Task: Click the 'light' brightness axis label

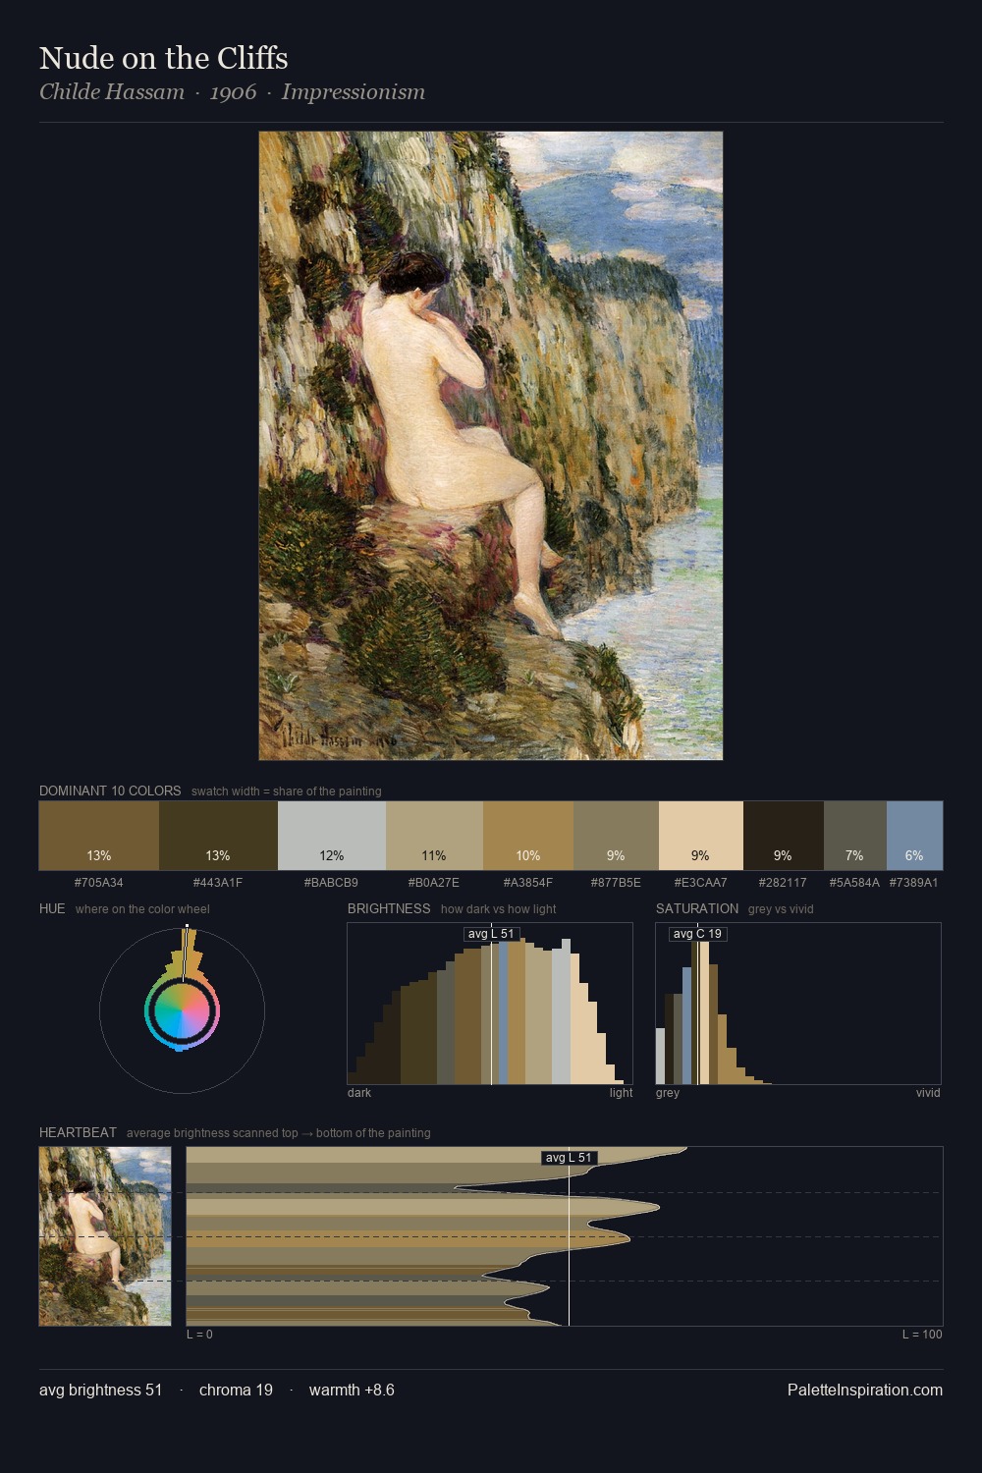Action: (x=622, y=1093)
